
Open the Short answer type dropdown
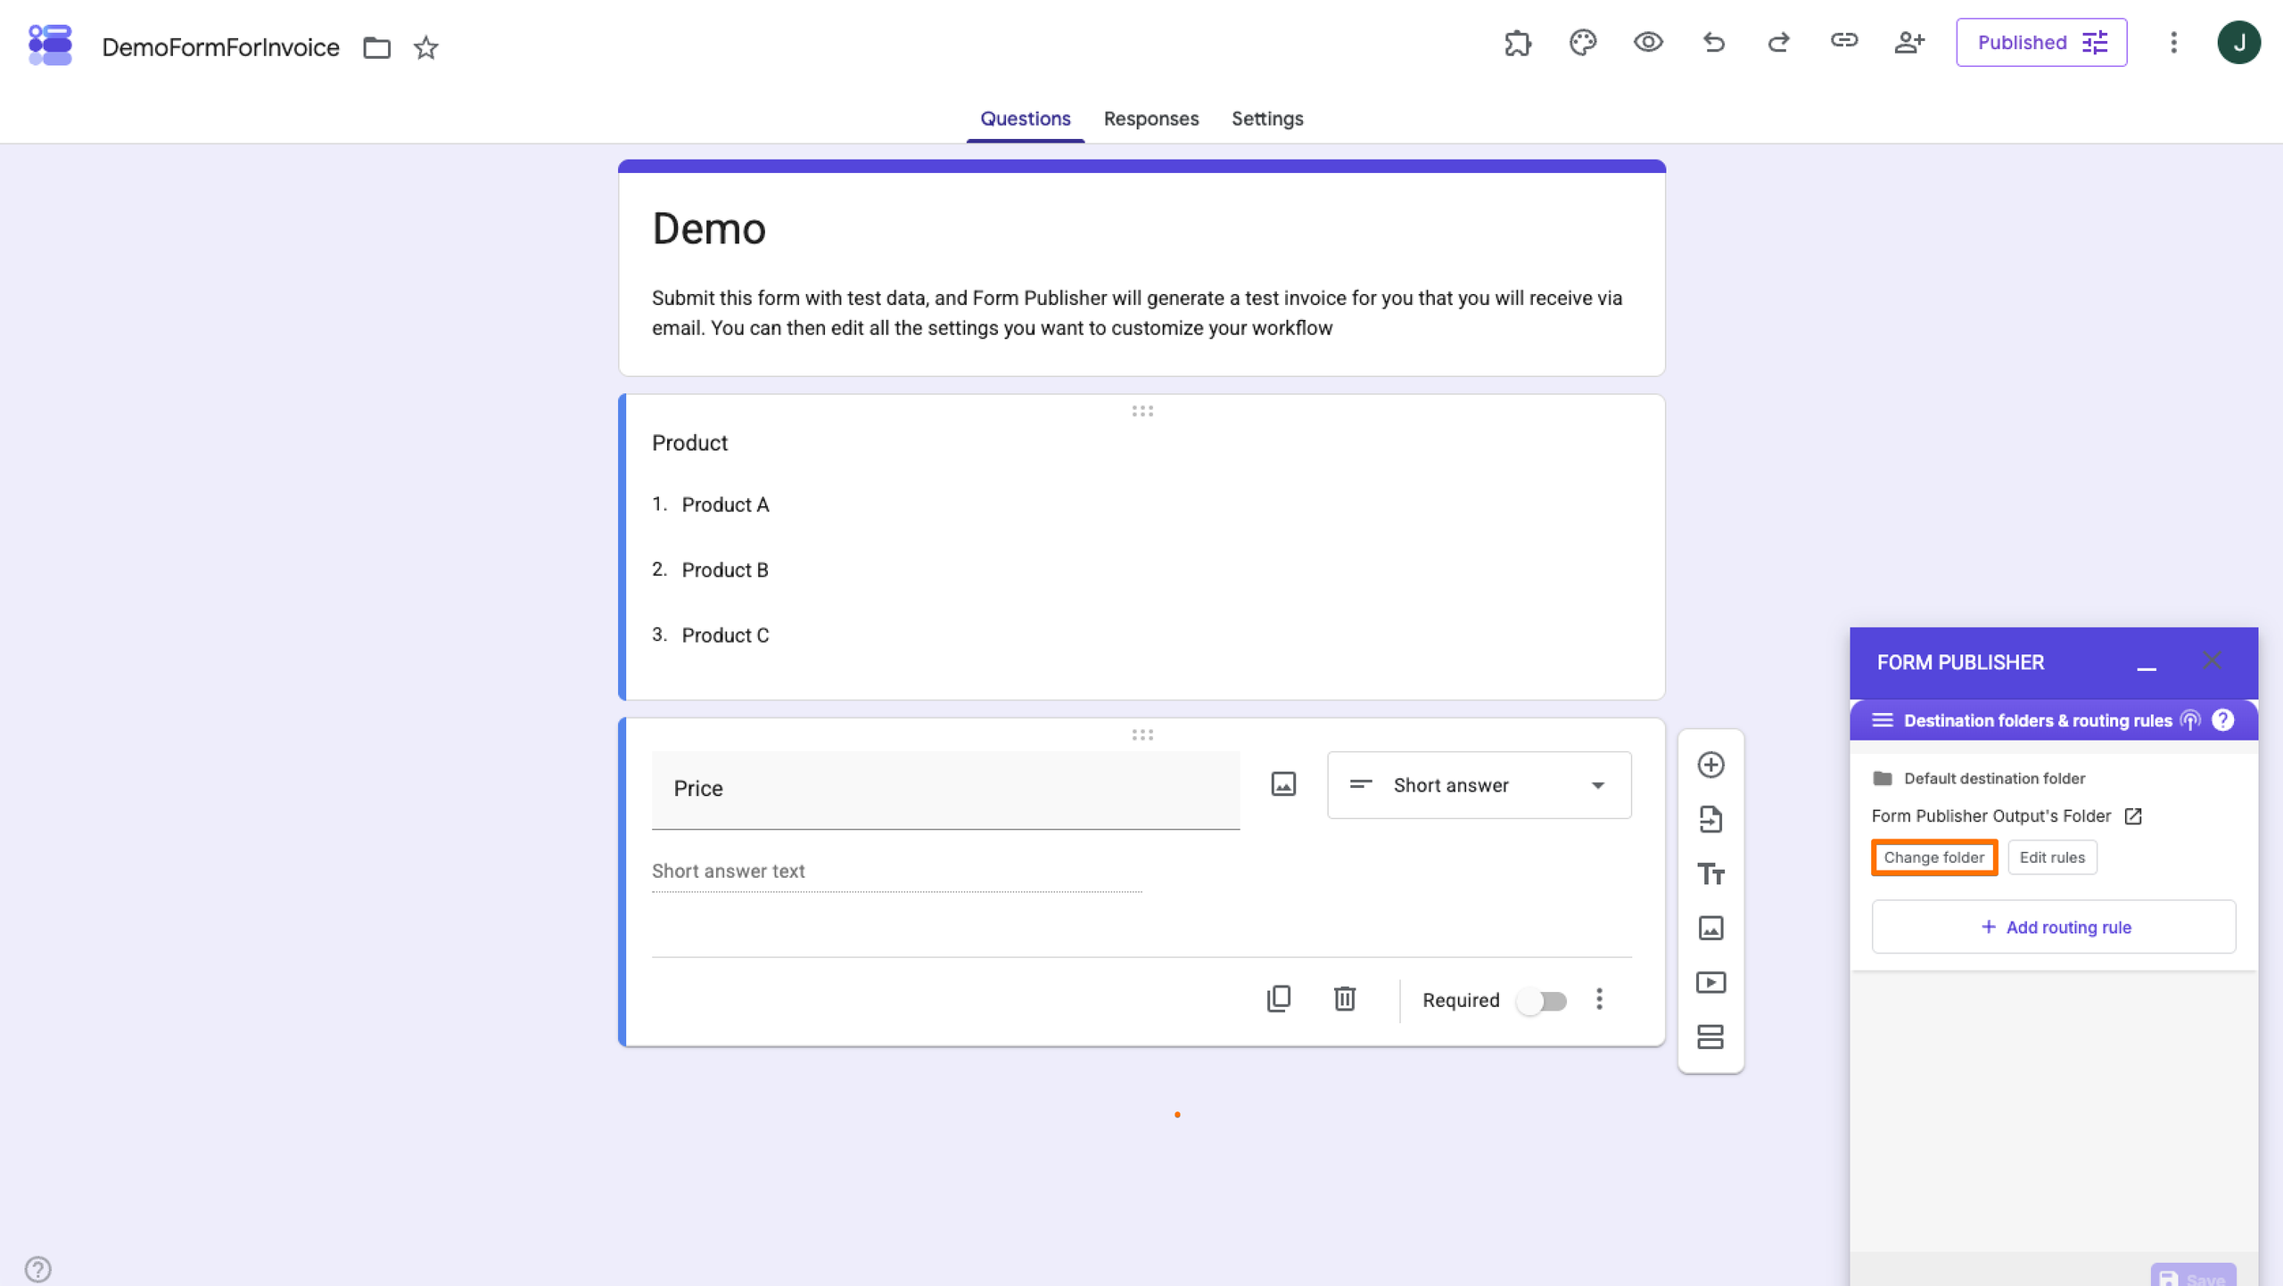point(1479,785)
